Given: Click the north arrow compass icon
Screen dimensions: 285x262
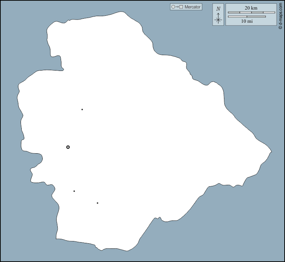Looking at the screenshot, I should pos(218,15).
